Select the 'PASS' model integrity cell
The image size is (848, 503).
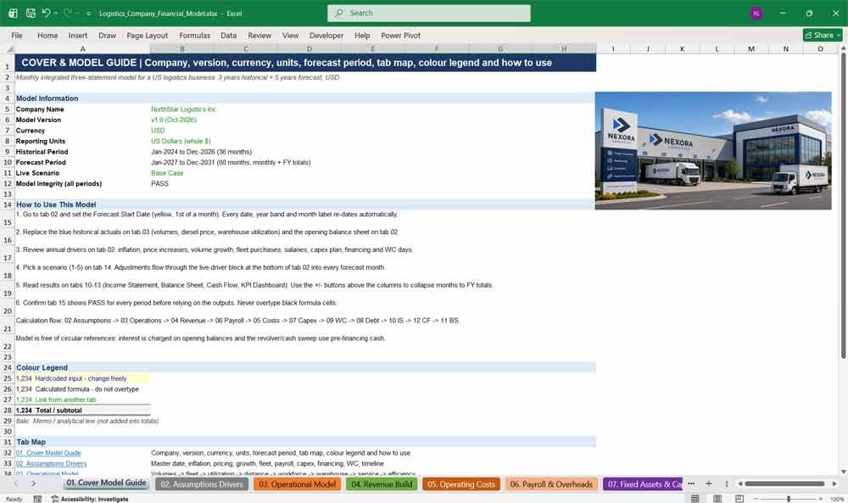(x=159, y=183)
